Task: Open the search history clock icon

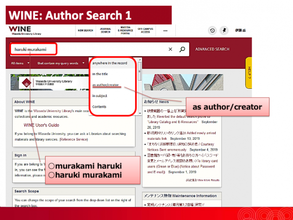Action: (212, 30)
